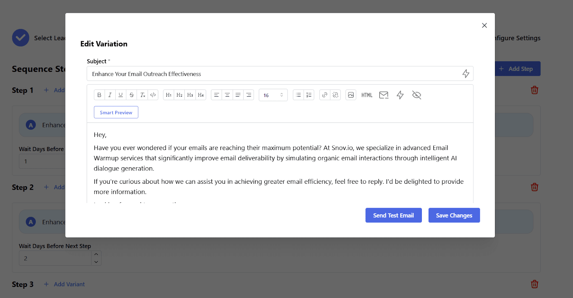Increase Step 2 wait days stepper
The image size is (573, 298).
coord(96,254)
